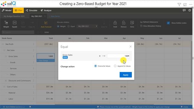194x109 pixels.
Task: Open the Discounts and Commissions kebab menu
Action: click(33, 81)
